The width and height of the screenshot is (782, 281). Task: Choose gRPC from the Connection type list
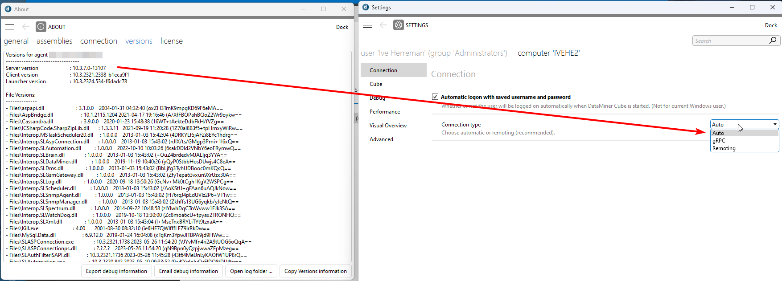(745, 140)
